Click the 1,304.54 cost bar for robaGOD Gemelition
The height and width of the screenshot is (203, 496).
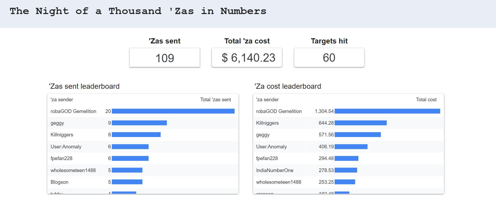tap(387, 111)
